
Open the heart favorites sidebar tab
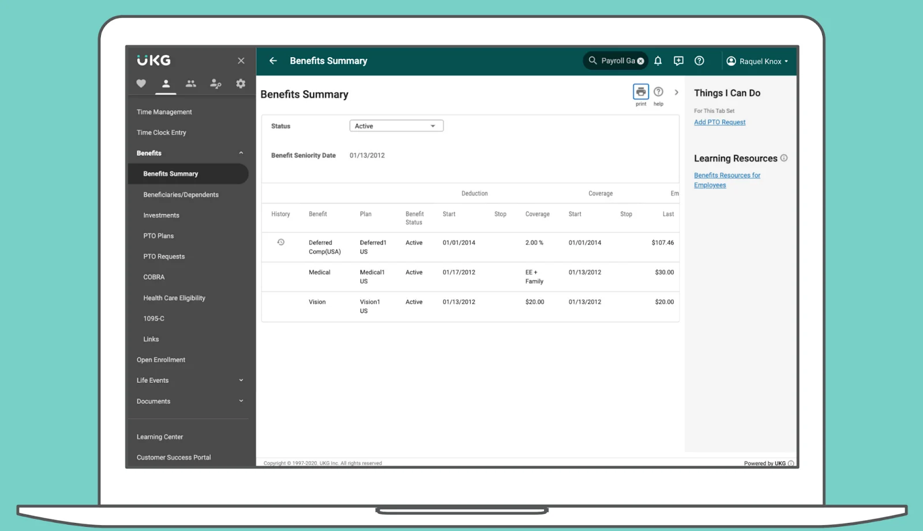pos(141,84)
